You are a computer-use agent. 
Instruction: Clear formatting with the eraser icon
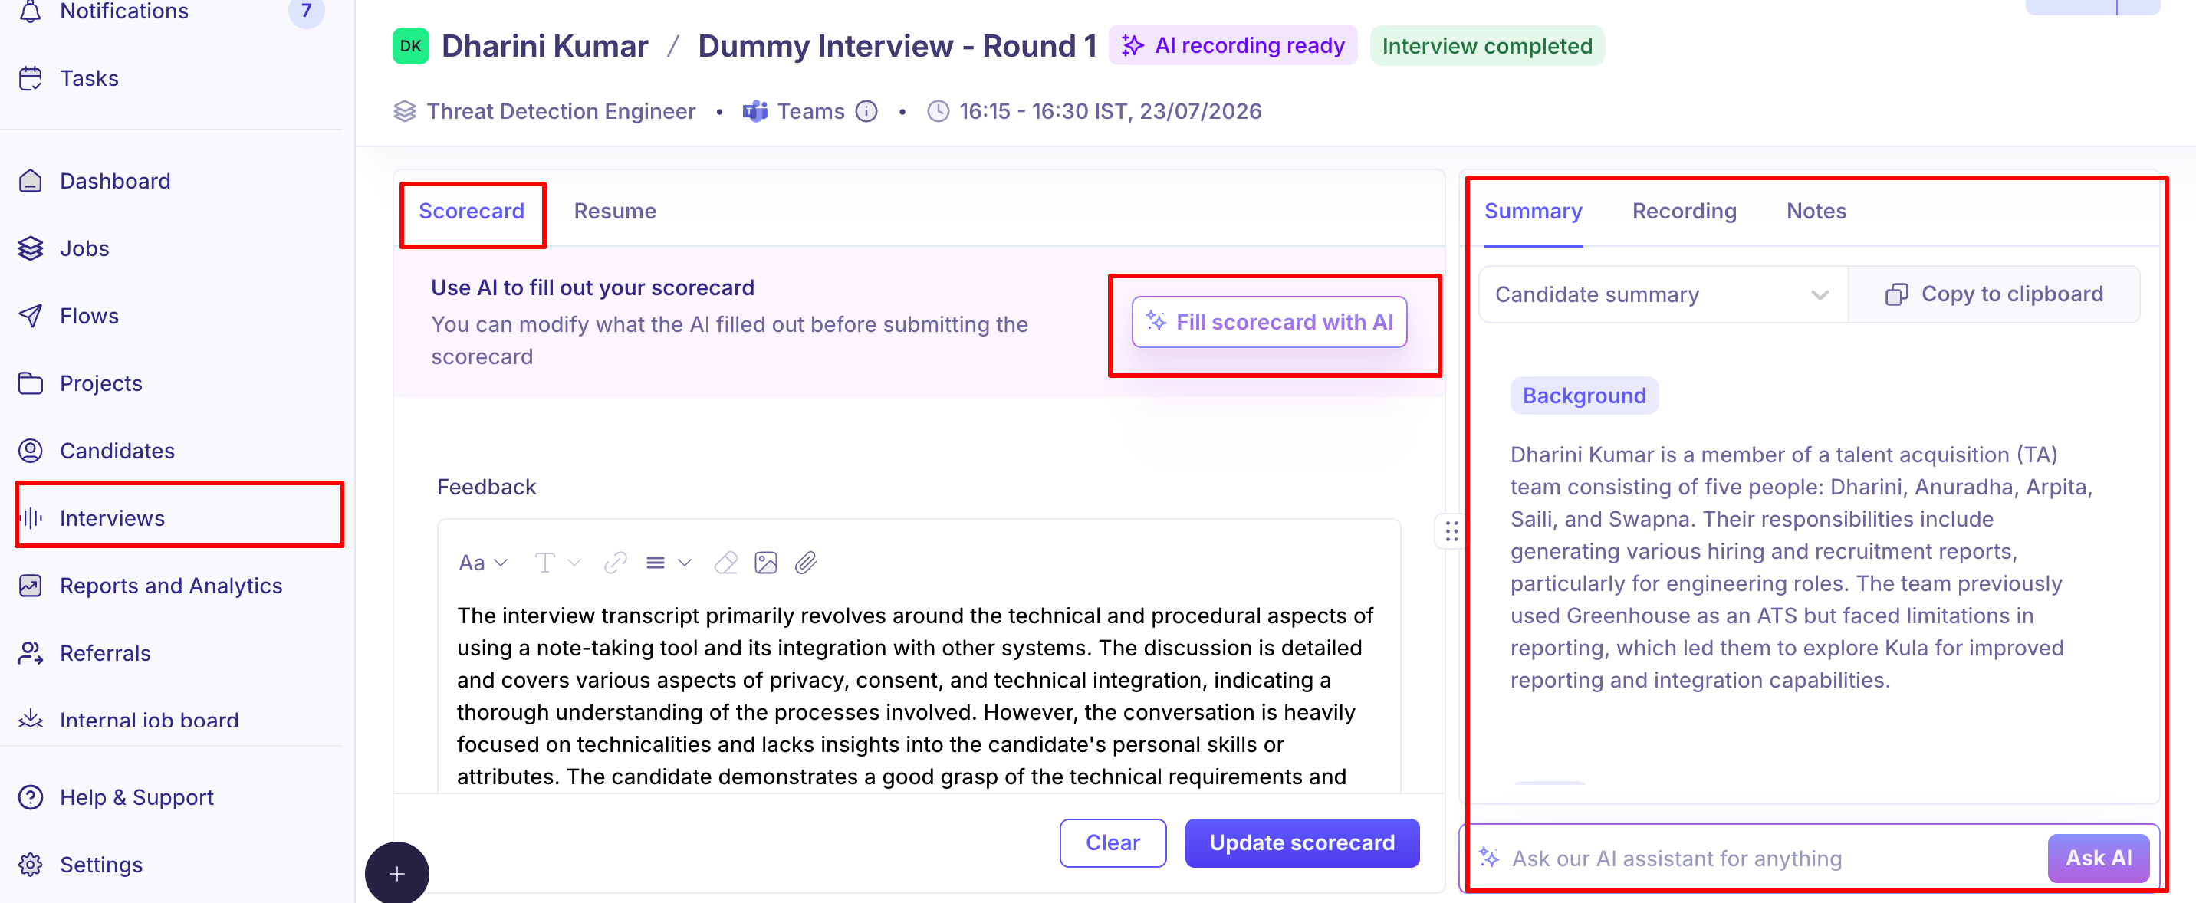click(725, 562)
